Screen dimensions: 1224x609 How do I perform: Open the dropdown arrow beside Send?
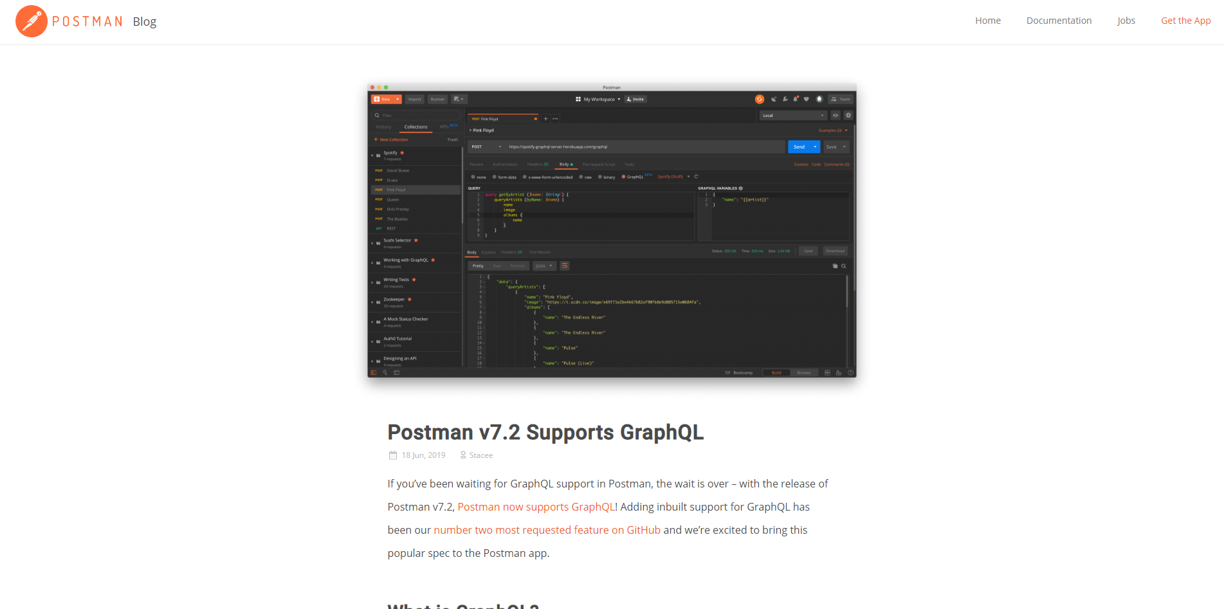point(815,147)
